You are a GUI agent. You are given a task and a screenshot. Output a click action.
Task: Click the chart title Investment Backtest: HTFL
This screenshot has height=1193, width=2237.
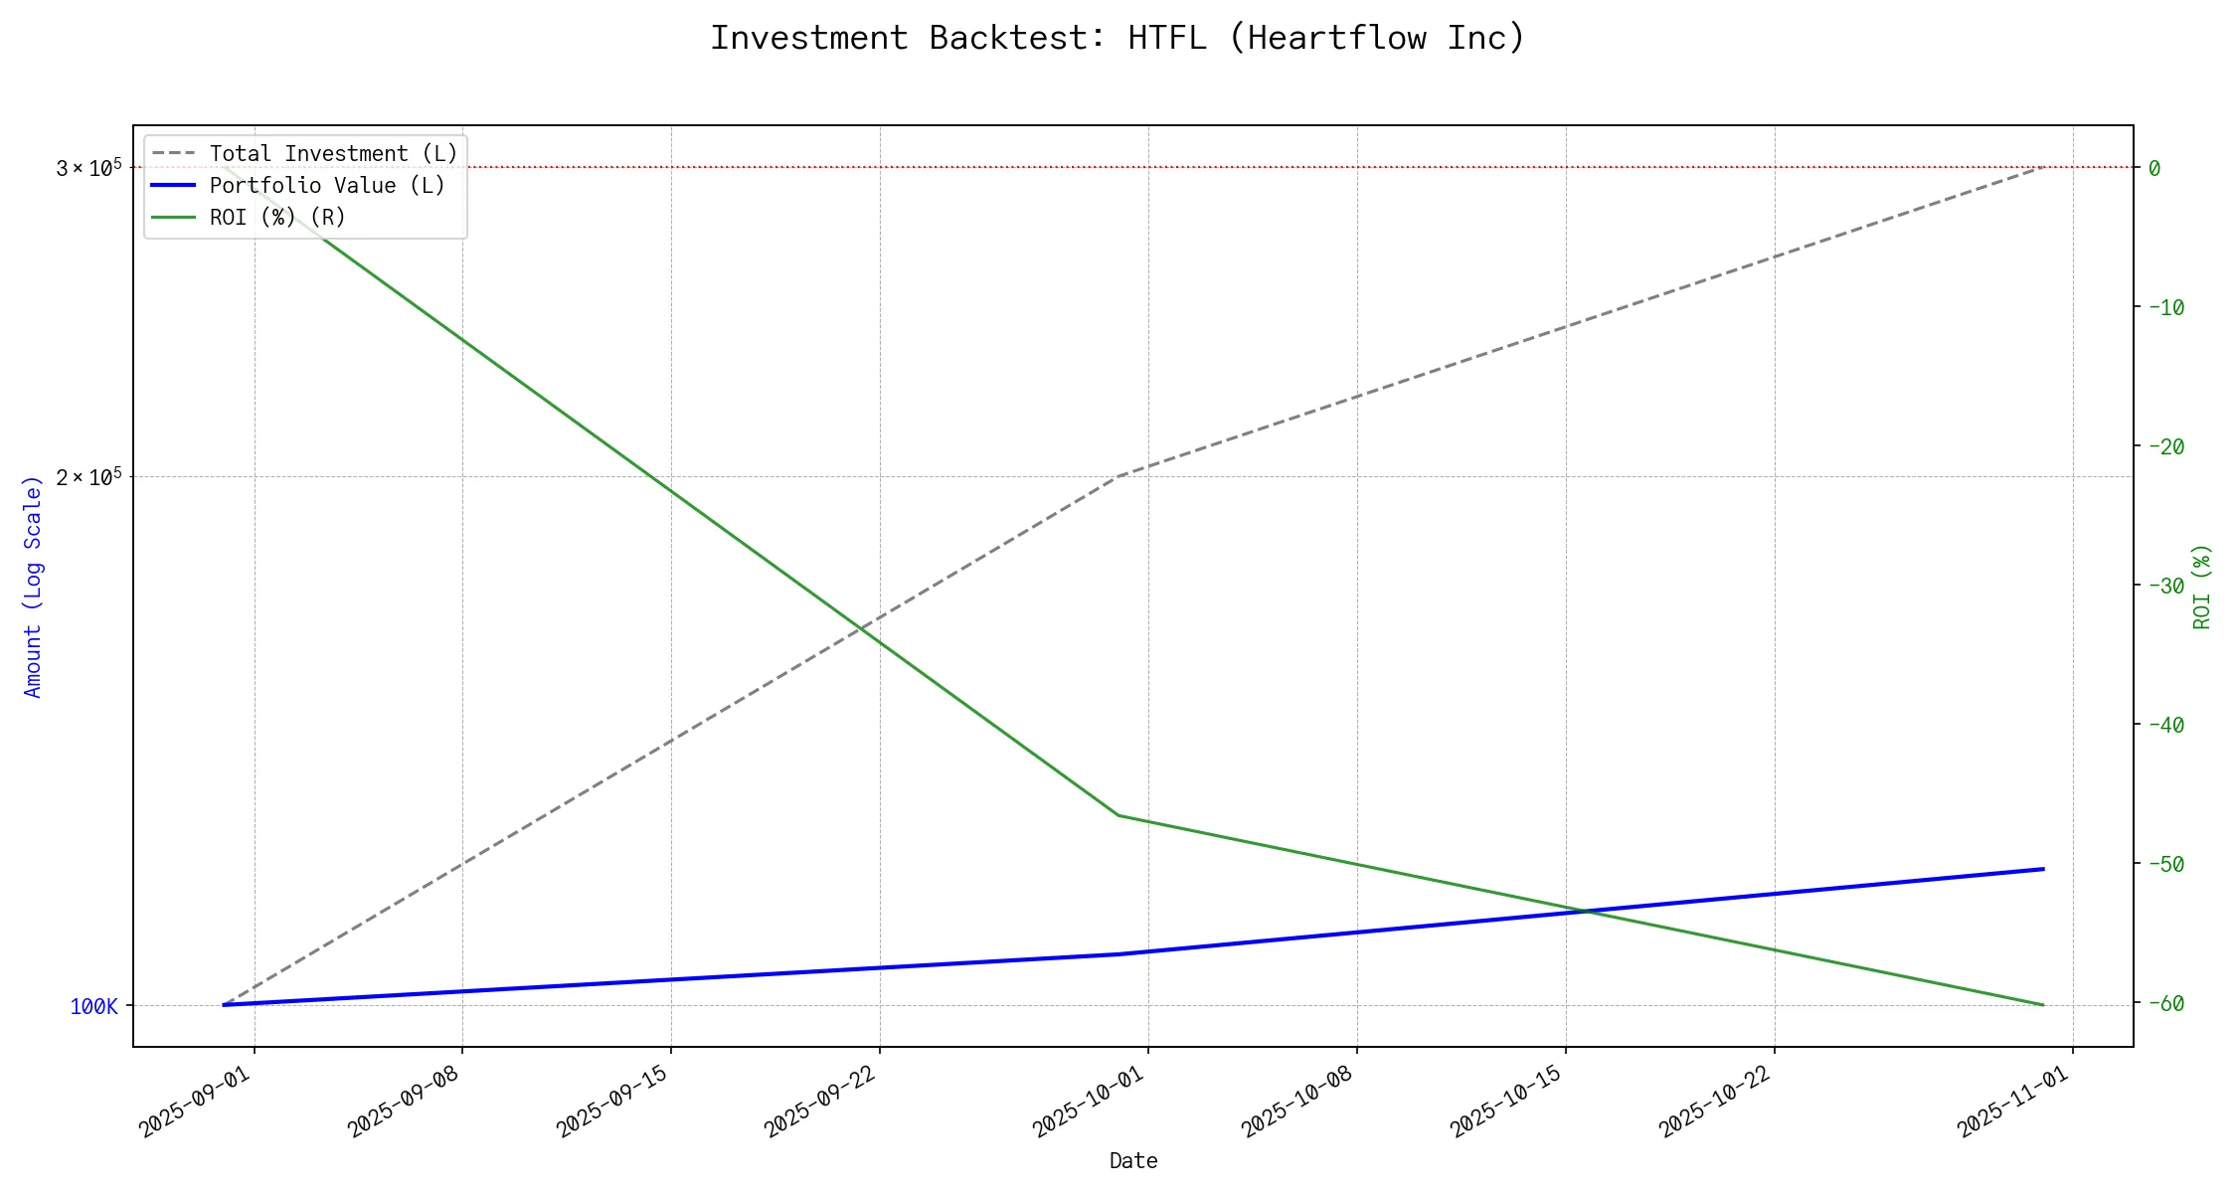1118,38
